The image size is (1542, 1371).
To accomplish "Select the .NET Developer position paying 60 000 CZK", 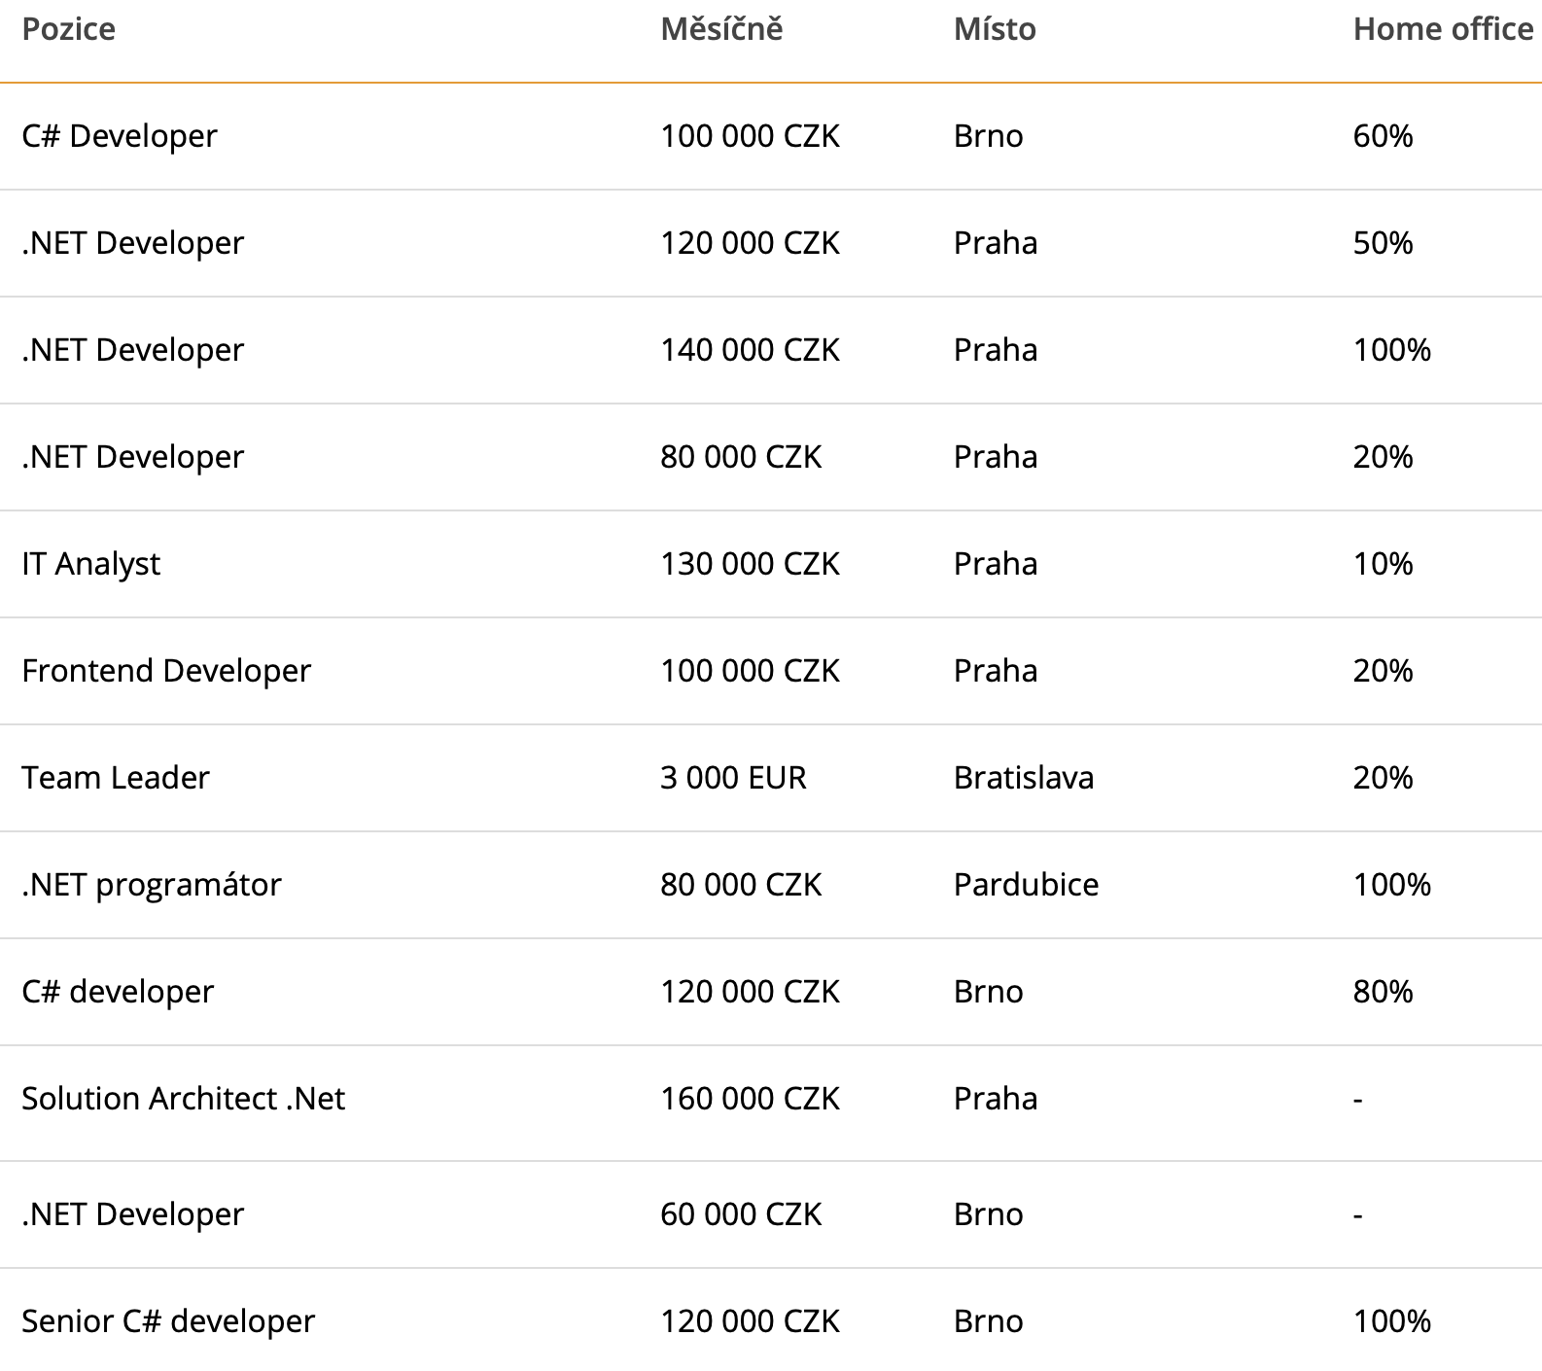I will [x=132, y=1214].
